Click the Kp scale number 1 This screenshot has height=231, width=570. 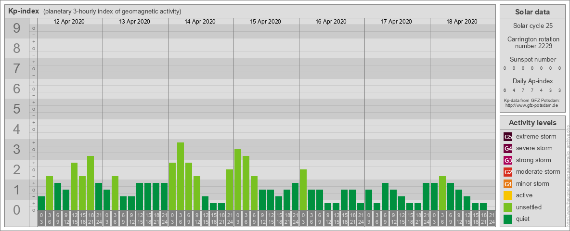coord(17,190)
